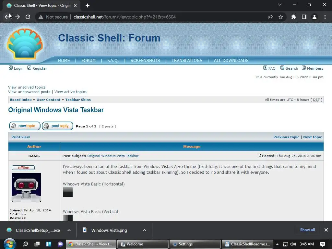332x249 pixels.
Task: Select F.A.Q. in the navigation bar
Action: pos(113,60)
